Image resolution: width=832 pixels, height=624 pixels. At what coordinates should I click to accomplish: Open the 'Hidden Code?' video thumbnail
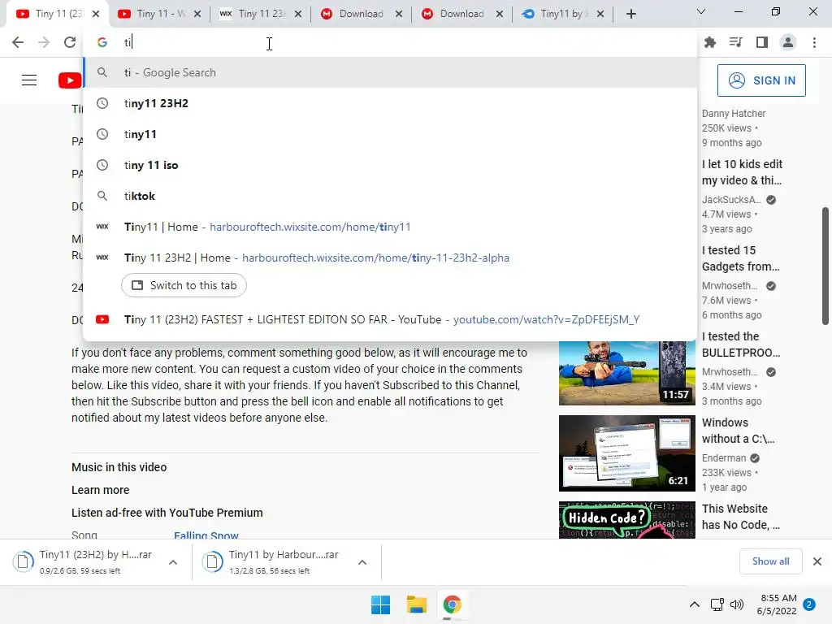pyautogui.click(x=626, y=520)
